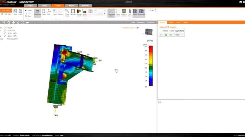Click the zoom window icon in view toolbar
Viewport: 245px width, 137px height.
(4, 22)
